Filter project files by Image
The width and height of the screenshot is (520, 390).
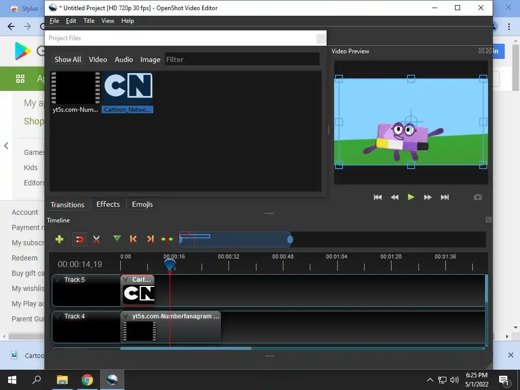click(150, 59)
